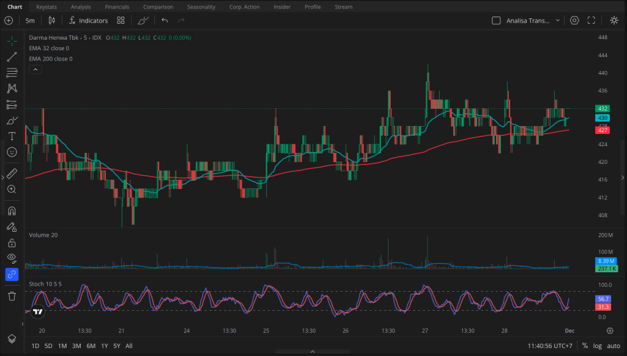Screen dimensions: 627x356
Task: Select the brush drawing tool
Action: (x=11, y=120)
